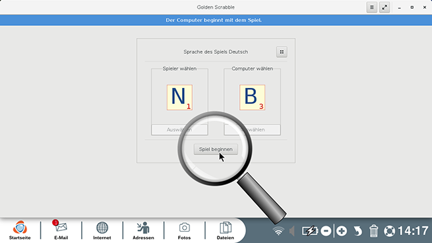This screenshot has width=432, height=243.
Task: Start the game with Spiel beginnen
Action: tap(216, 149)
